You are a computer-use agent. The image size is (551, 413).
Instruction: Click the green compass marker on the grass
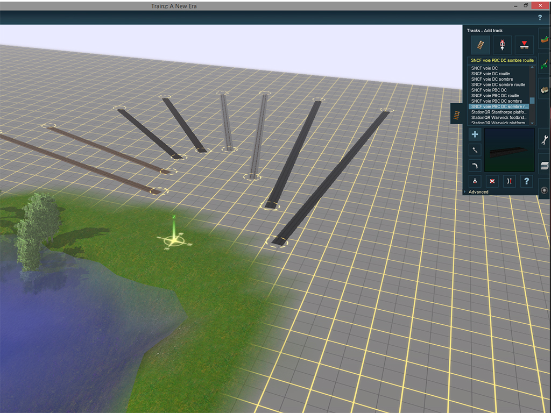[x=174, y=240]
